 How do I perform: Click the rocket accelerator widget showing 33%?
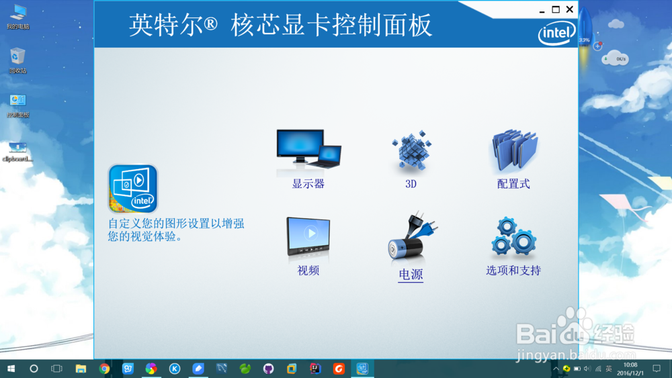[585, 32]
